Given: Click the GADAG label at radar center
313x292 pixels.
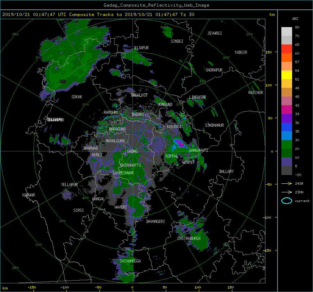Looking at the screenshot, I should coord(133,151).
